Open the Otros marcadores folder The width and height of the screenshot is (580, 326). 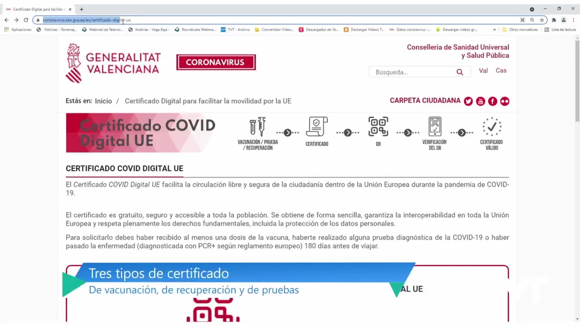click(520, 29)
